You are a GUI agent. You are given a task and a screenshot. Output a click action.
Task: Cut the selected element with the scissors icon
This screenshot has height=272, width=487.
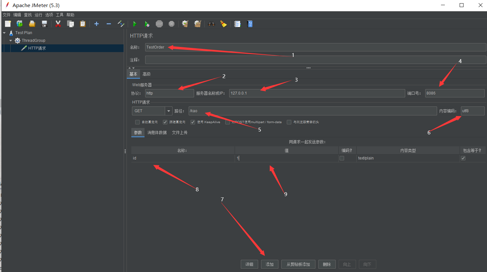pos(58,24)
